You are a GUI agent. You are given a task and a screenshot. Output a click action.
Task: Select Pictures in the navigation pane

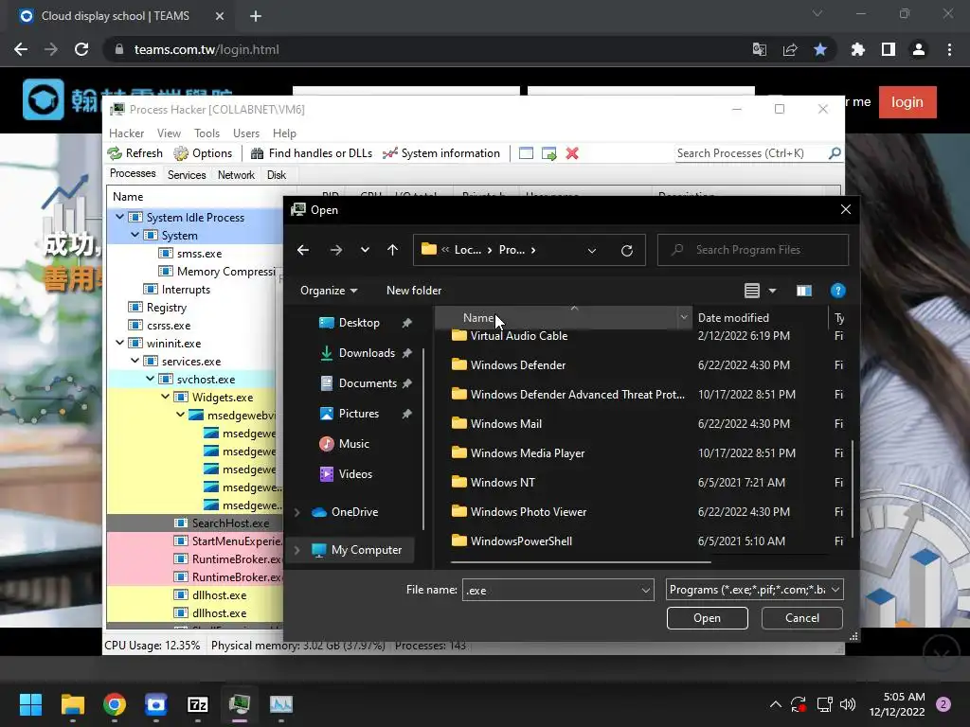pyautogui.click(x=359, y=414)
